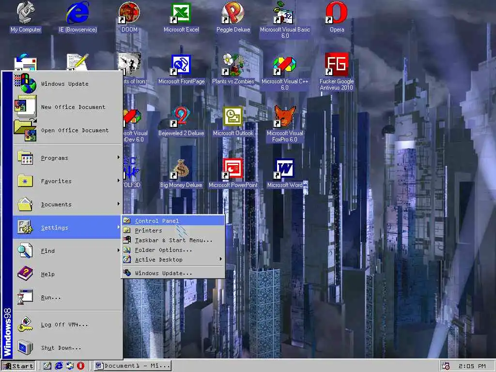This screenshot has width=496, height=372.
Task: Select the Antivirus 2010 FG icon
Action: click(337, 72)
